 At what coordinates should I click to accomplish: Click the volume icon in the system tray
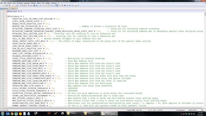(x=194, y=114)
